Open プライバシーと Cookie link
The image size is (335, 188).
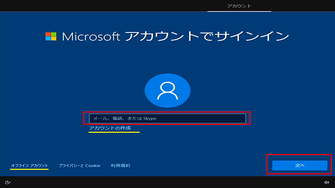coord(80,166)
